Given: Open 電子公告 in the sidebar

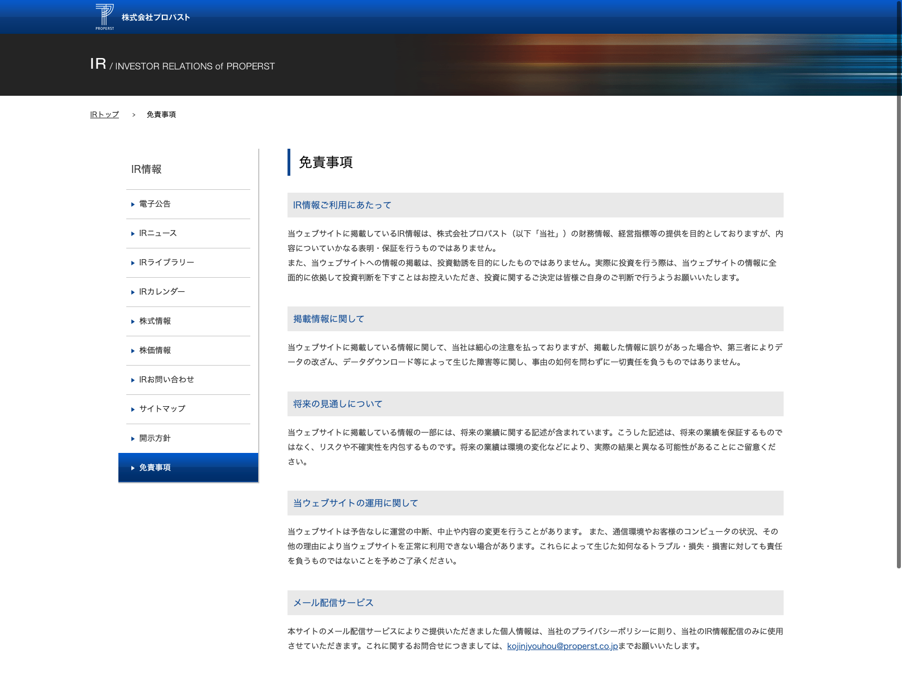Looking at the screenshot, I should (x=154, y=204).
